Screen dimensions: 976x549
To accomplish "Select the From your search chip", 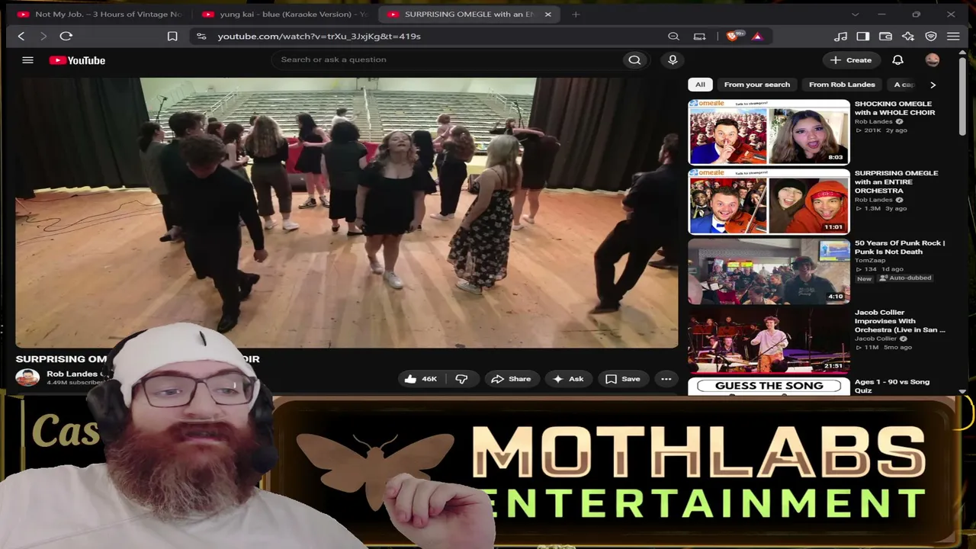I will [757, 85].
